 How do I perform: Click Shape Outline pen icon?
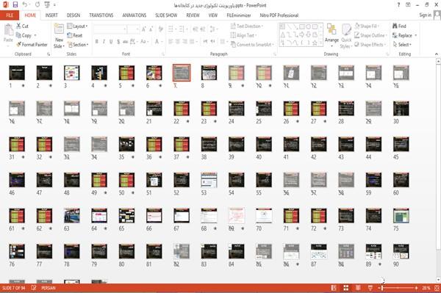pos(357,35)
